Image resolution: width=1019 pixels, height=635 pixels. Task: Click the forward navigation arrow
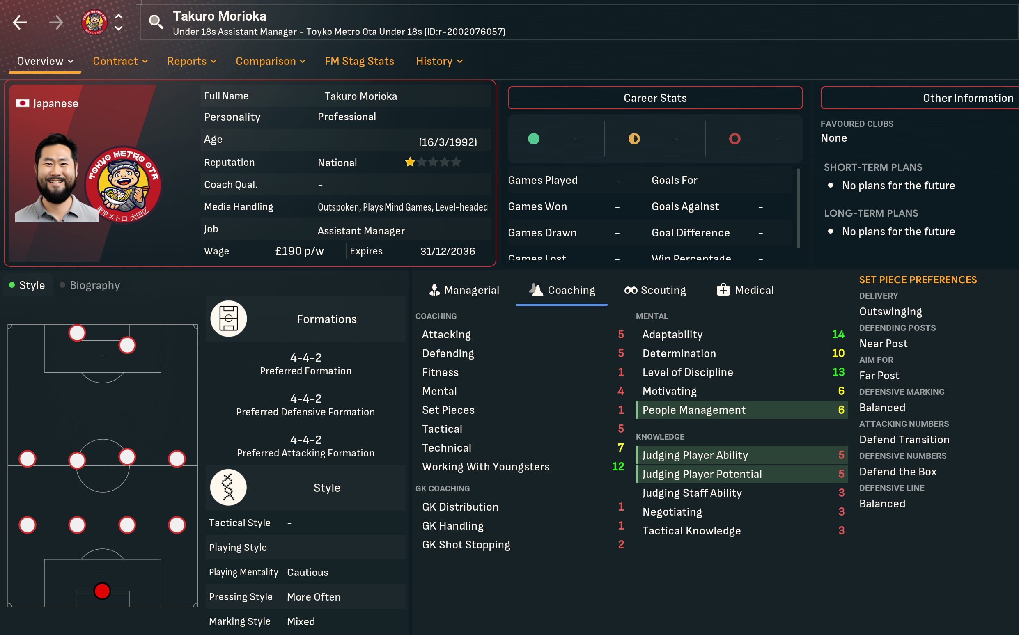[56, 23]
